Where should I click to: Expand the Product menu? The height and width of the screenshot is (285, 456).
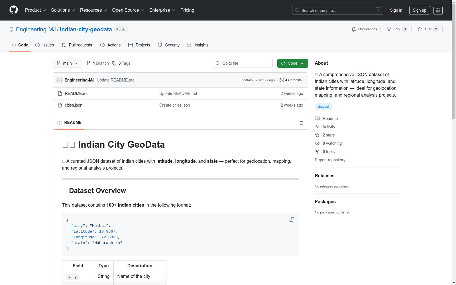[x=35, y=10]
